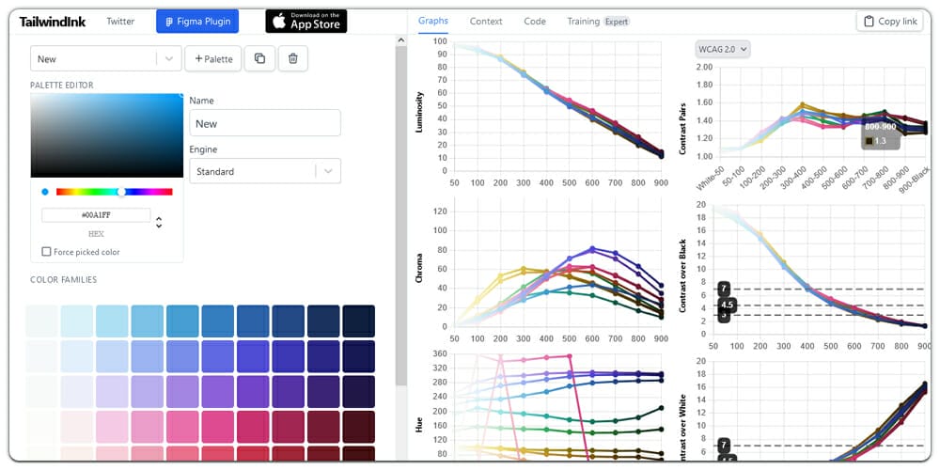The width and height of the screenshot is (940, 470).
Task: Open the New palette selector dropdown
Action: click(104, 58)
